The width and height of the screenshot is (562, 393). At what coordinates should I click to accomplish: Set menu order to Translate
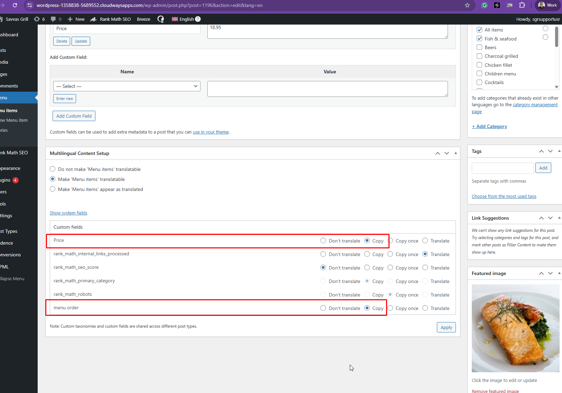[x=425, y=308]
